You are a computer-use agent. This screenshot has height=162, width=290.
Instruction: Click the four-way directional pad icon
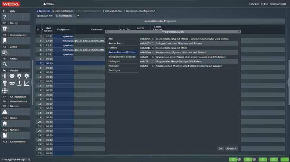(5, 90)
